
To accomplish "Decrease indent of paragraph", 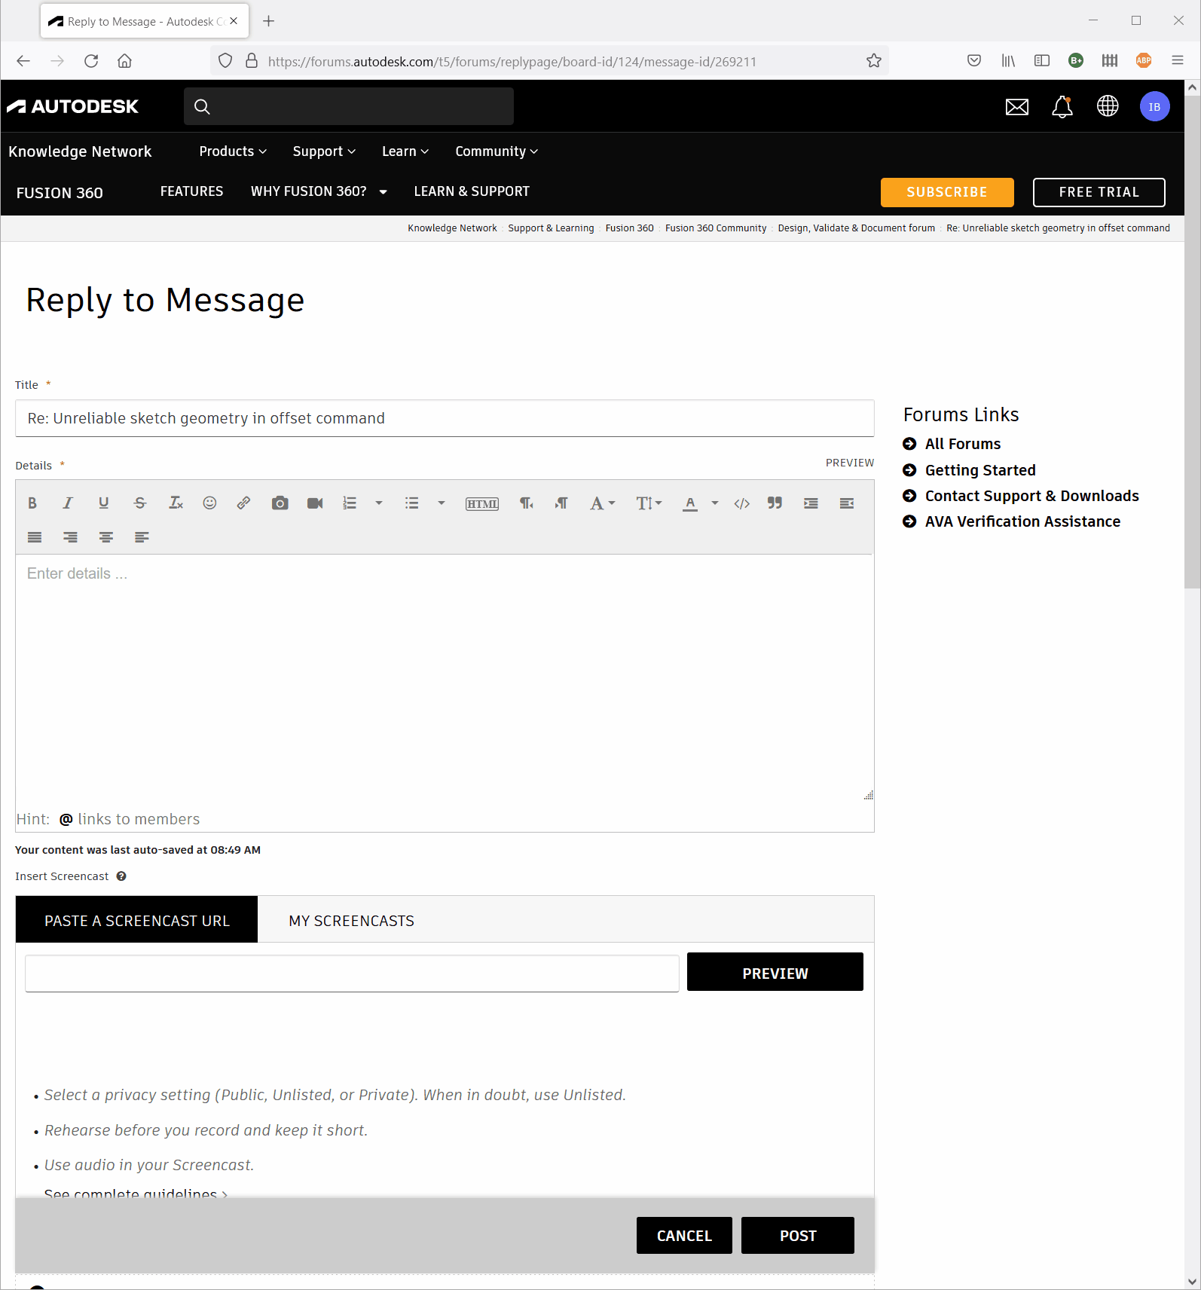I will pyautogui.click(x=847, y=503).
